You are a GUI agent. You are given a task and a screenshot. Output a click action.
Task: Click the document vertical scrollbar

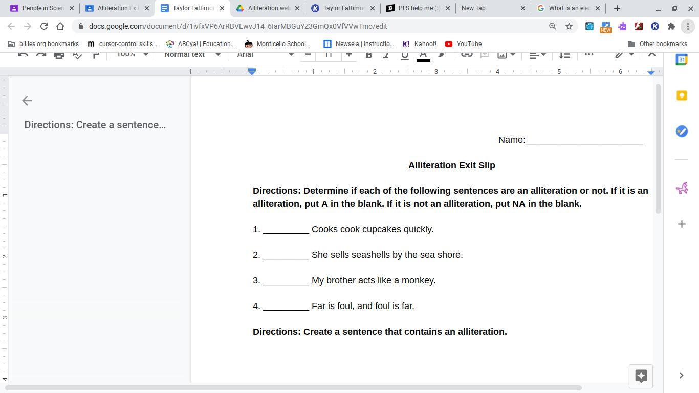click(658, 148)
